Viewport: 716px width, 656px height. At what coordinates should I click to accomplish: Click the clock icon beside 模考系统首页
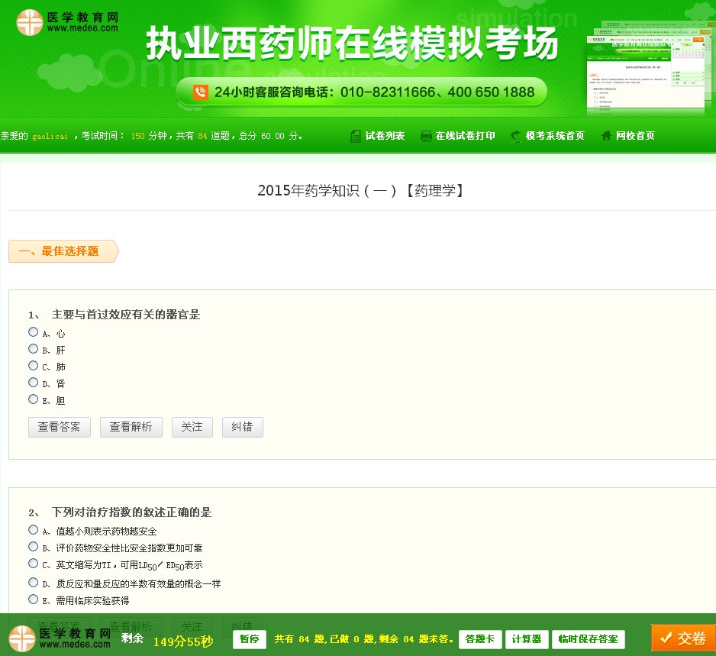pyautogui.click(x=515, y=135)
